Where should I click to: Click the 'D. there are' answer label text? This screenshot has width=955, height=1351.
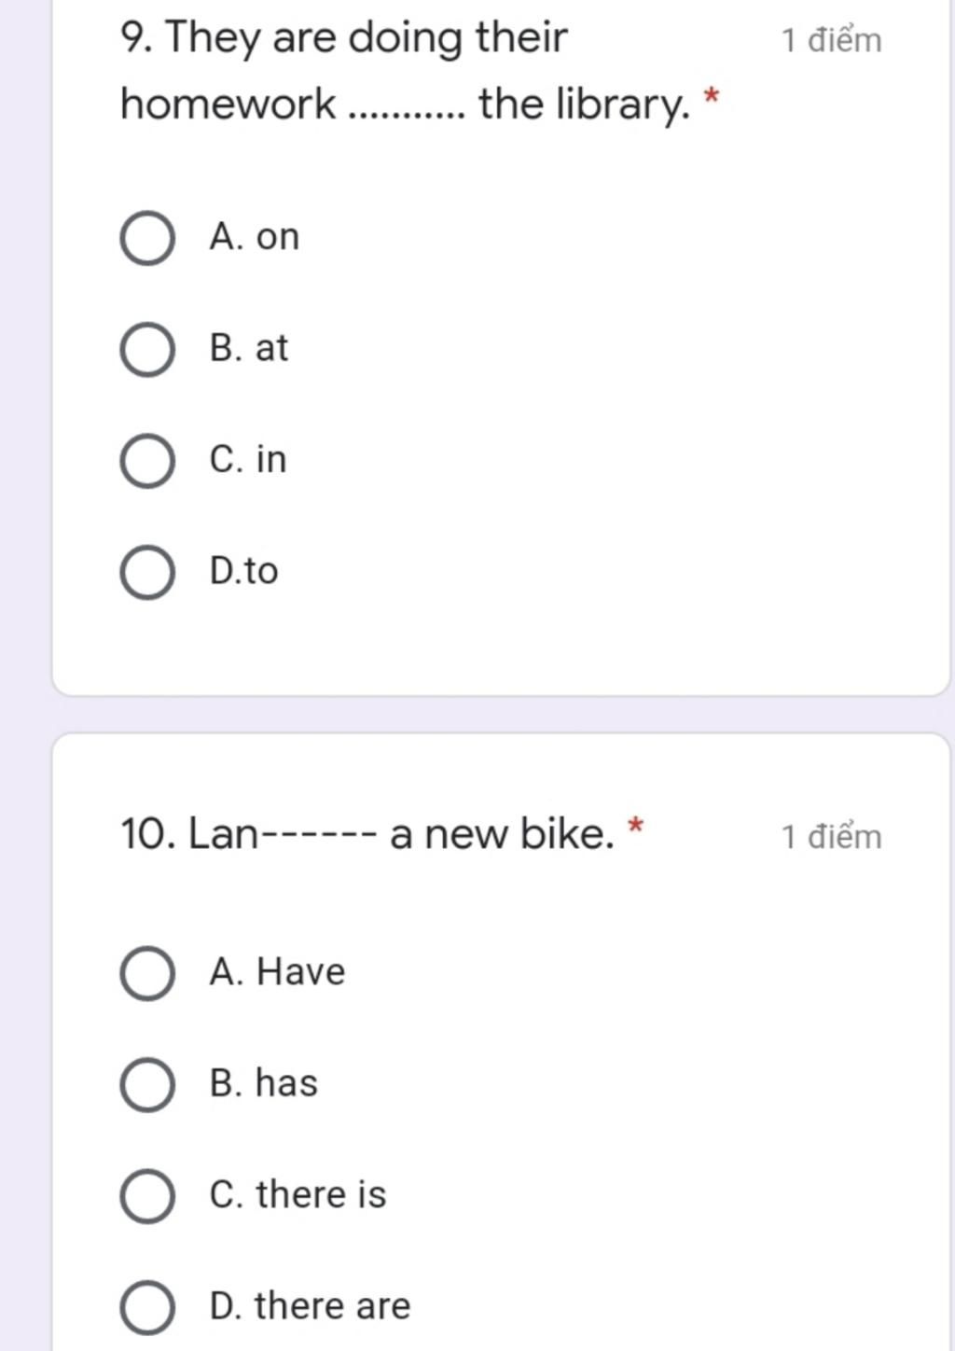pos(311,1304)
